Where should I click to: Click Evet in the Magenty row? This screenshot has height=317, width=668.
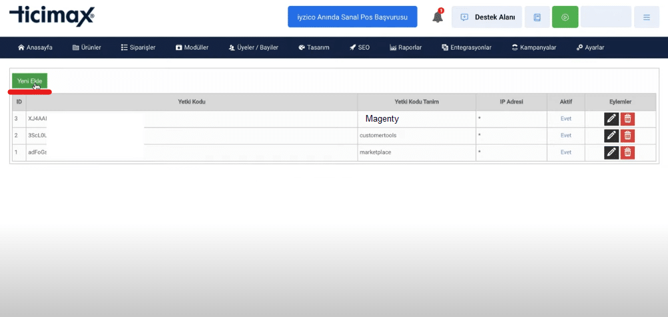click(565, 118)
